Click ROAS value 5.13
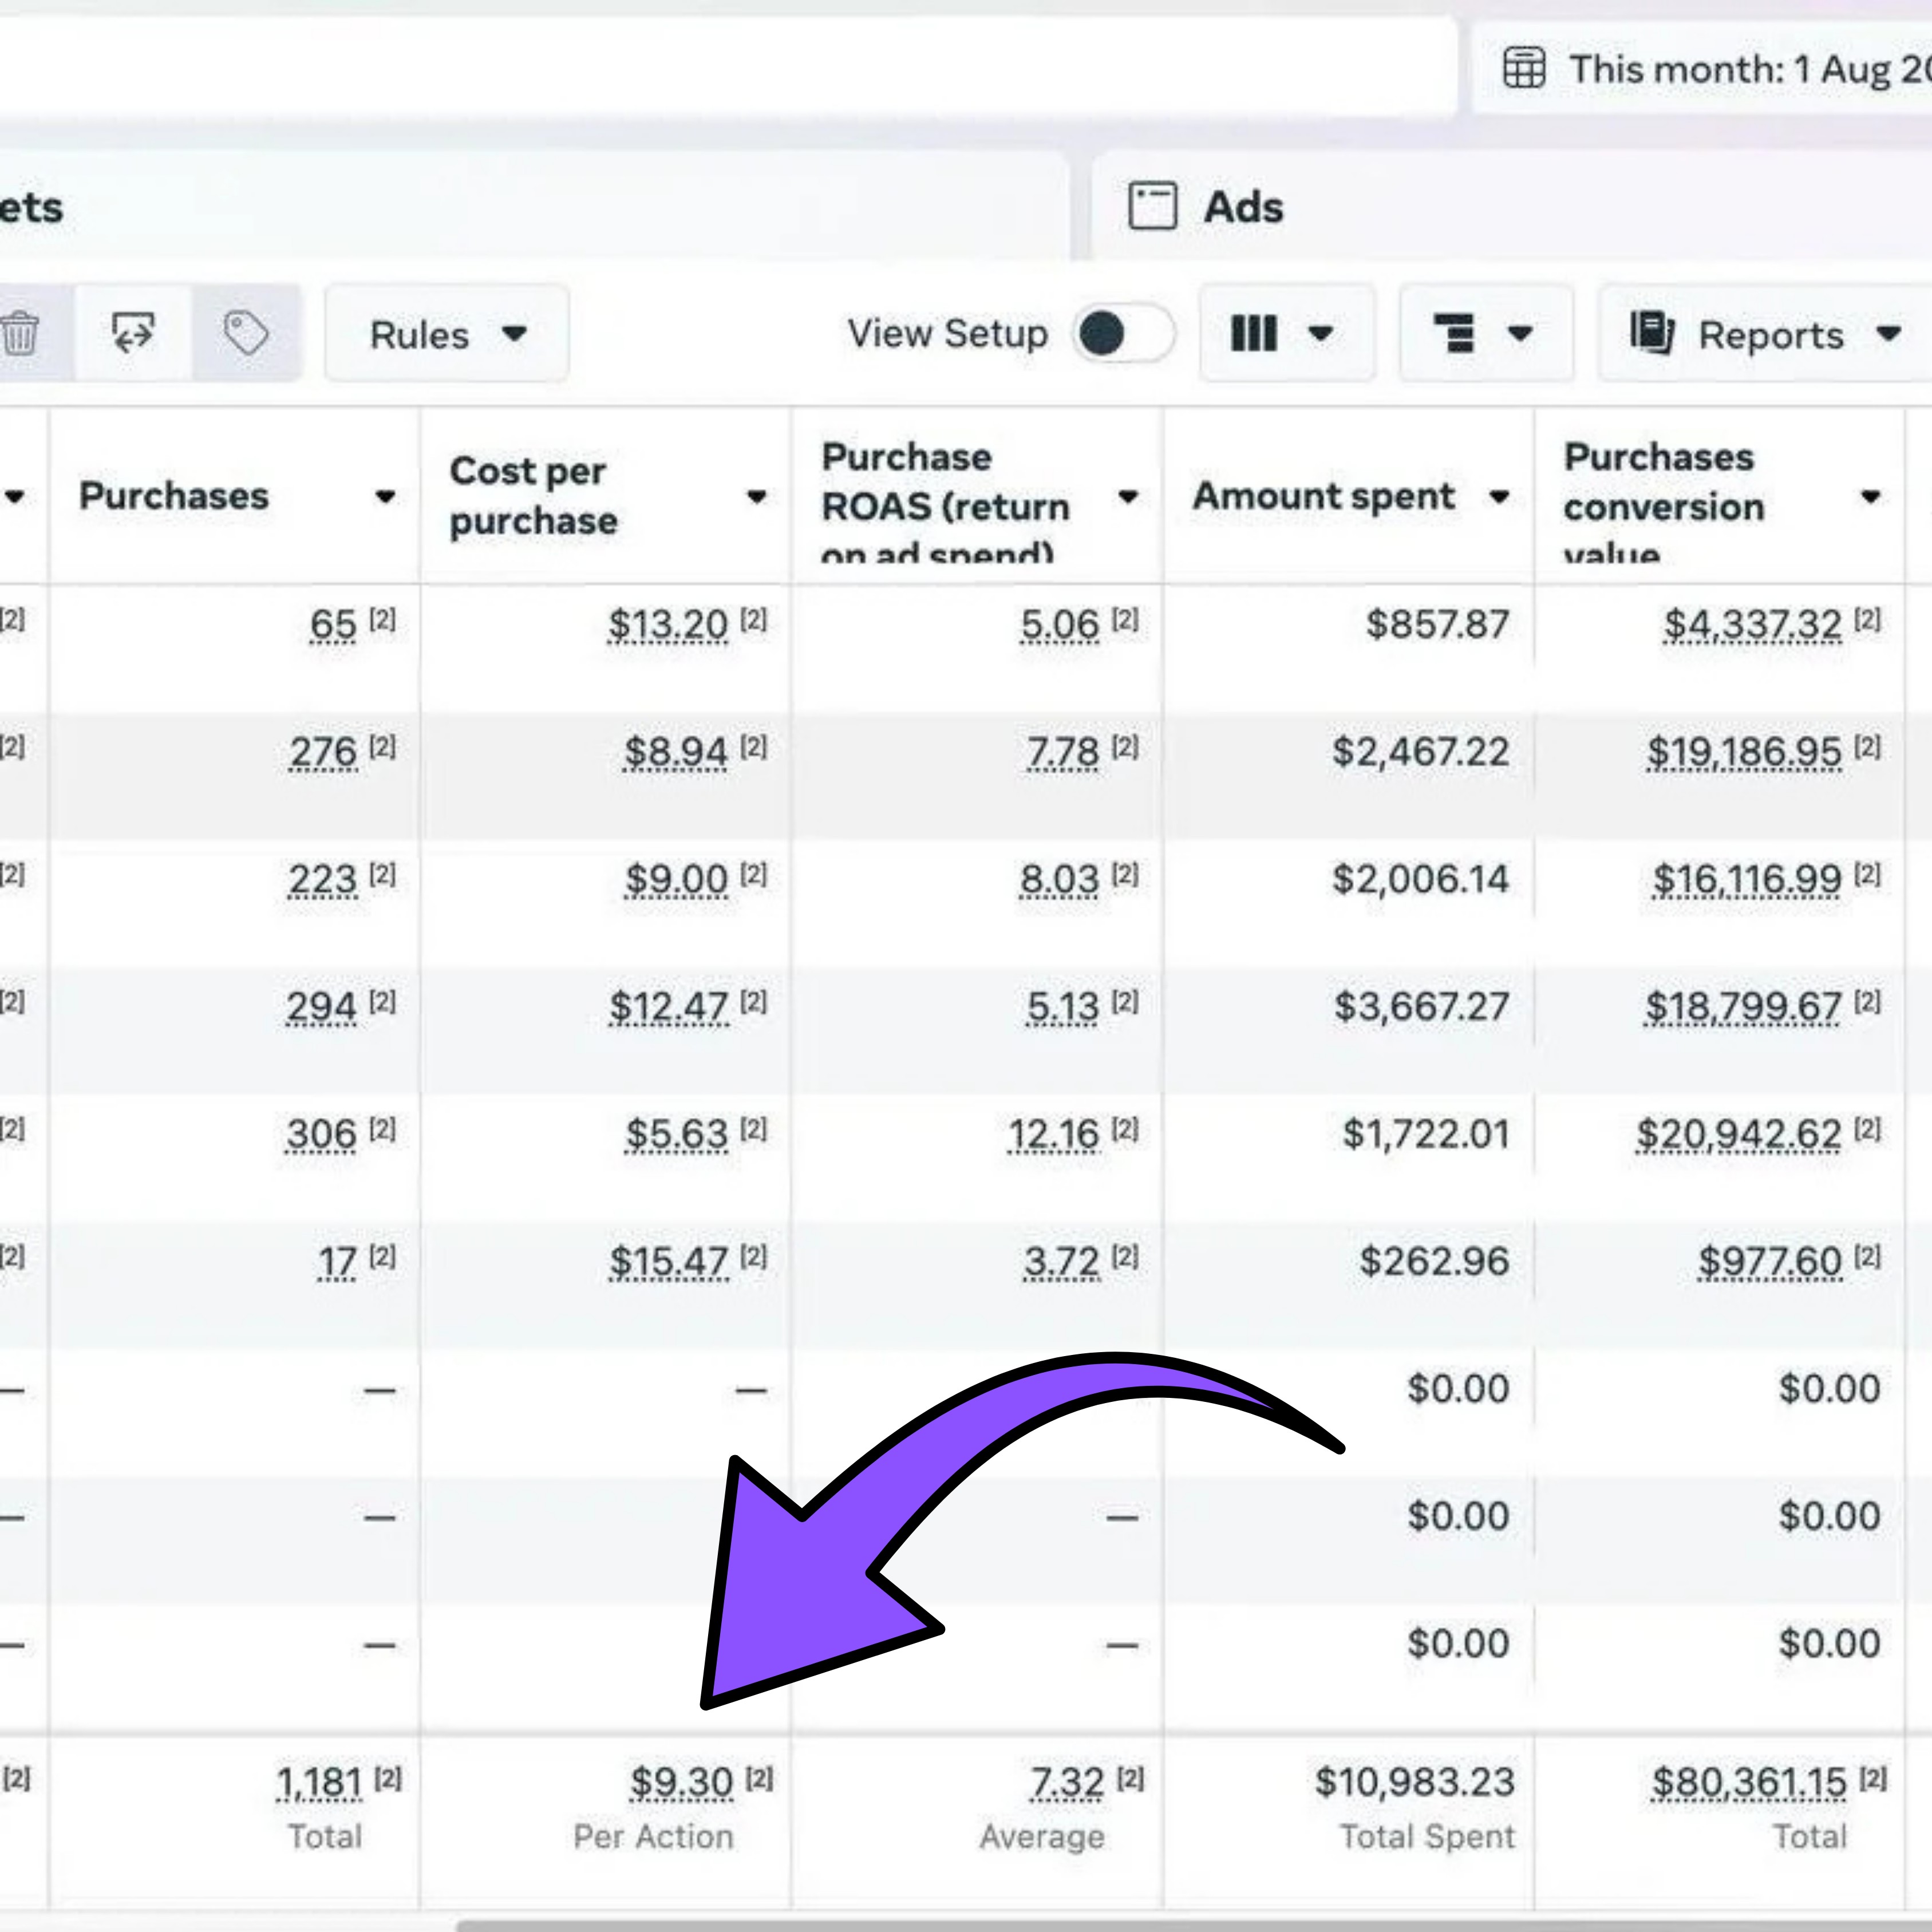Image resolution: width=1932 pixels, height=1932 pixels. [1063, 1007]
